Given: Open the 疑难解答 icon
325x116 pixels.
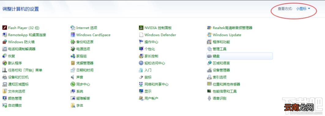Looking at the screenshot, I should tap(73, 98).
